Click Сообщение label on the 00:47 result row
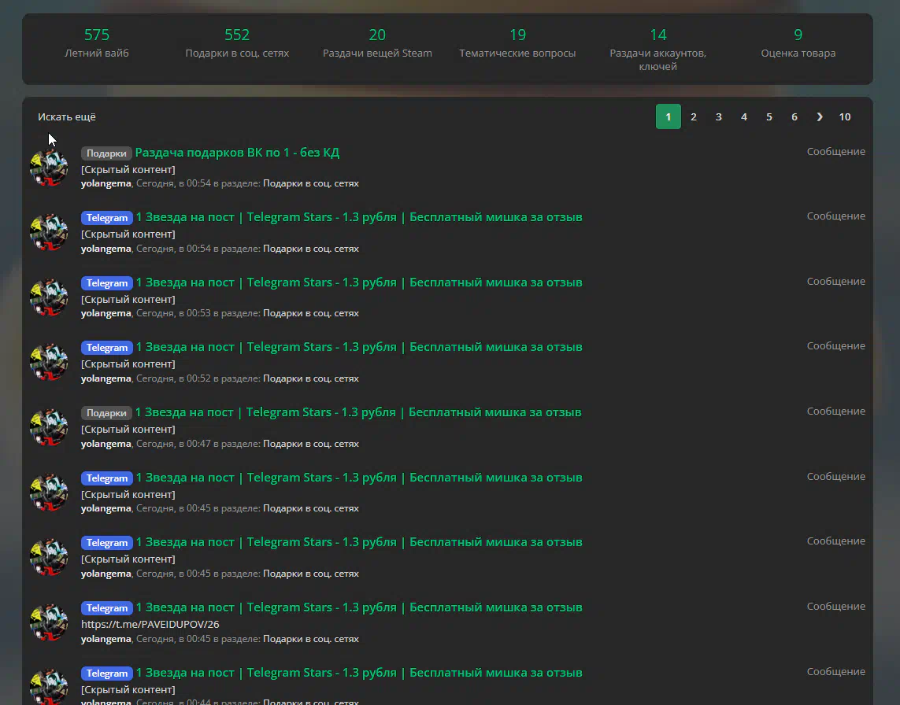900x705 pixels. tap(835, 412)
